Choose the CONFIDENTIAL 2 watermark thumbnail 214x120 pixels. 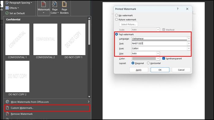(45, 39)
